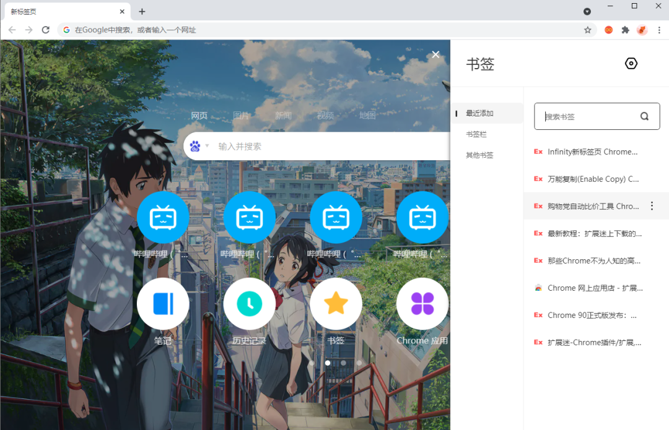Open three-dot menu on 购物党自动比价工具 bookmark

[x=652, y=206]
